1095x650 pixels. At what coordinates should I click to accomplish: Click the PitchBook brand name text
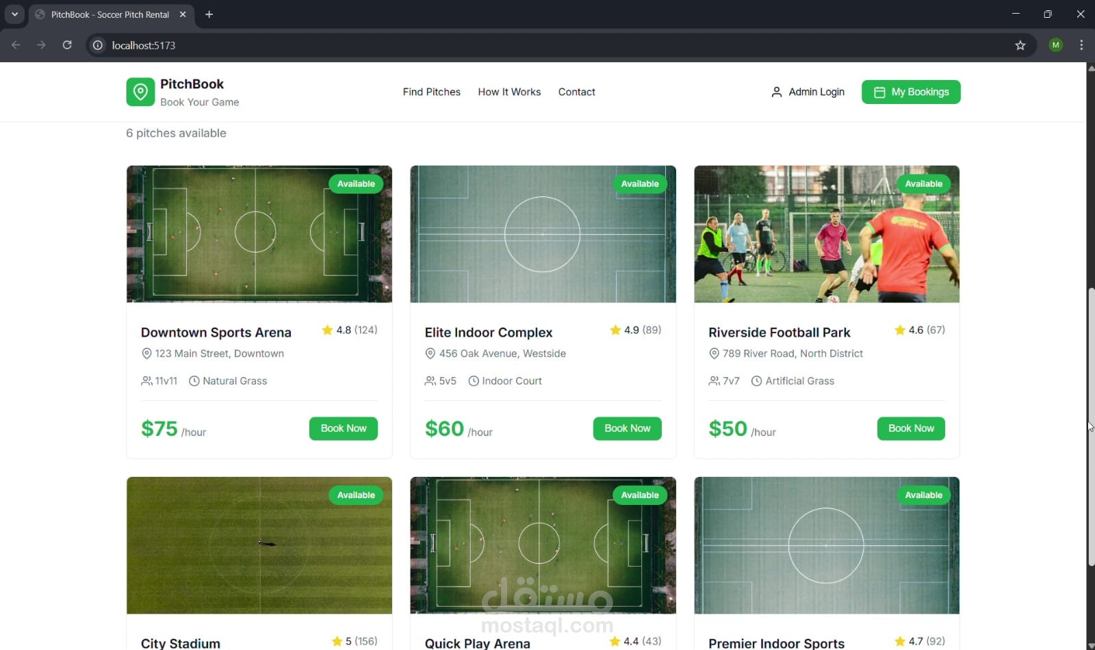(192, 84)
